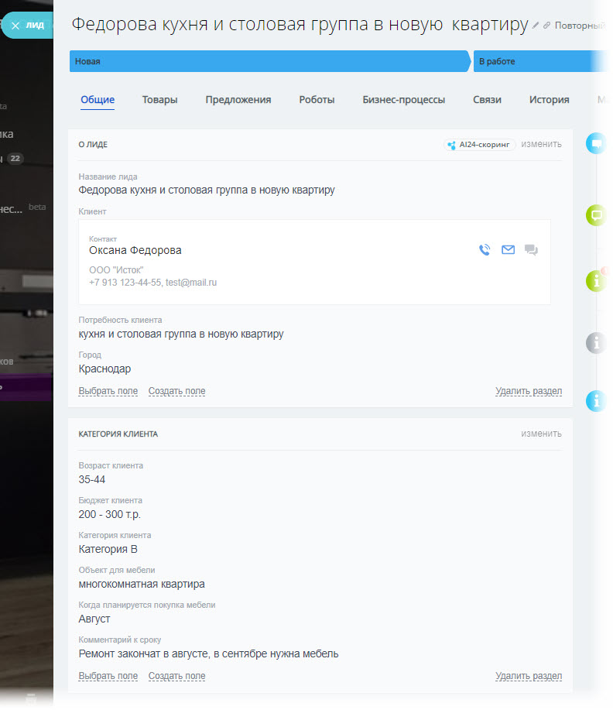Viewport: 613px width, 710px height.
Task: Click the value Категория B
Action: coord(108,549)
